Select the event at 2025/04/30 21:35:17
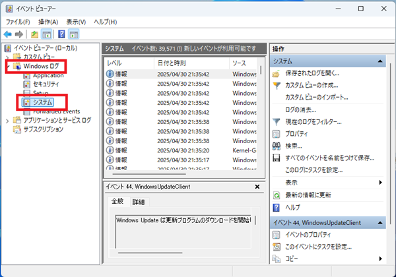Image resolution: width=396 pixels, height=277 pixels. click(x=181, y=160)
